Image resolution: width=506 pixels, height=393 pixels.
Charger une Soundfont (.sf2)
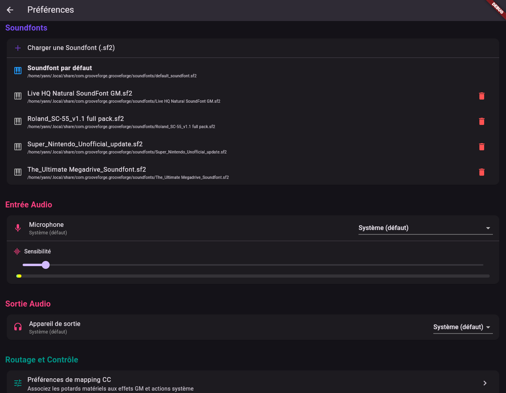click(x=71, y=48)
